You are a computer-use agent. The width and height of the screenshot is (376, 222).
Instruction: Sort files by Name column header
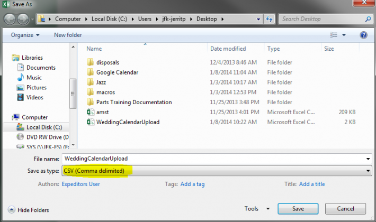(94, 49)
